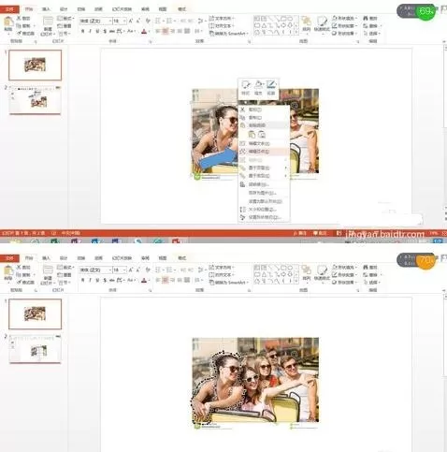Click Reset slide button in upper window
Viewport: 447px width, 452px height.
point(65,26)
